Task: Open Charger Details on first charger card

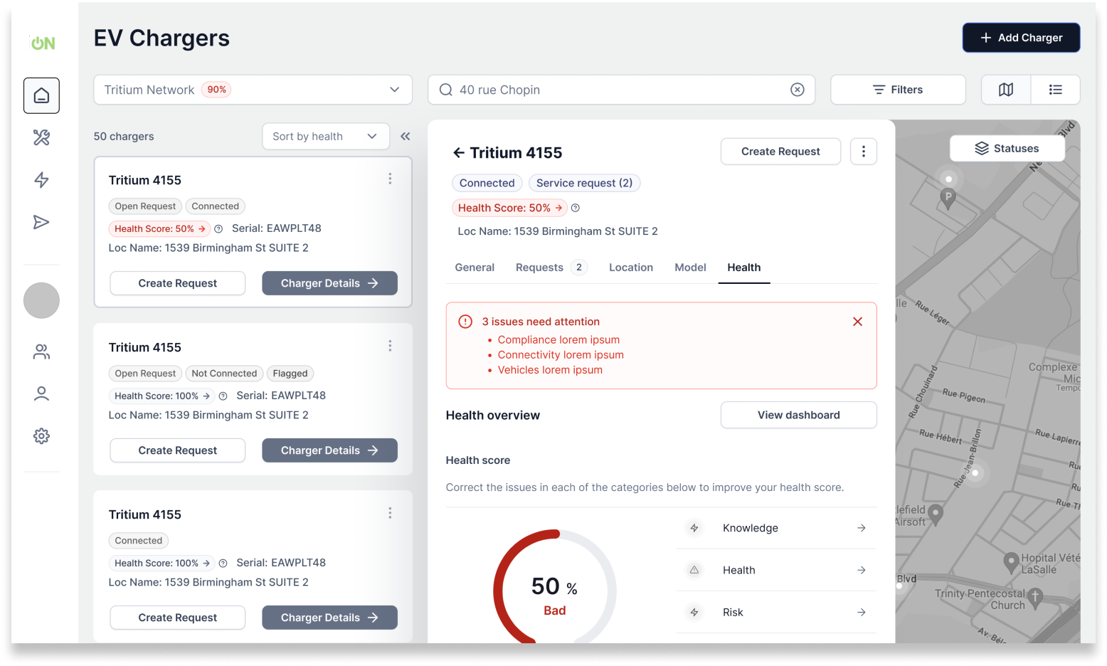Action: pos(329,283)
